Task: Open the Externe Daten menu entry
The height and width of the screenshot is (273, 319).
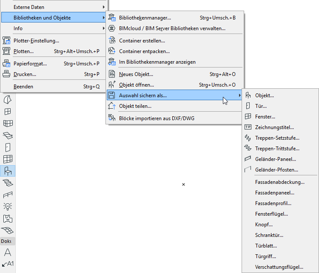Action: tap(54, 7)
